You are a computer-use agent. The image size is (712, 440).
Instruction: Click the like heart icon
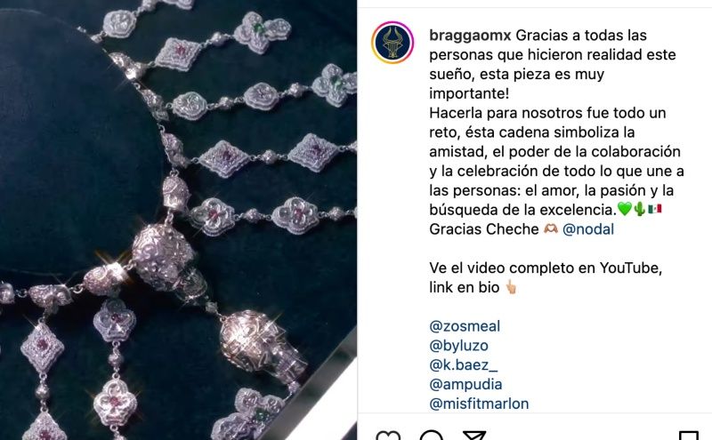click(x=388, y=436)
